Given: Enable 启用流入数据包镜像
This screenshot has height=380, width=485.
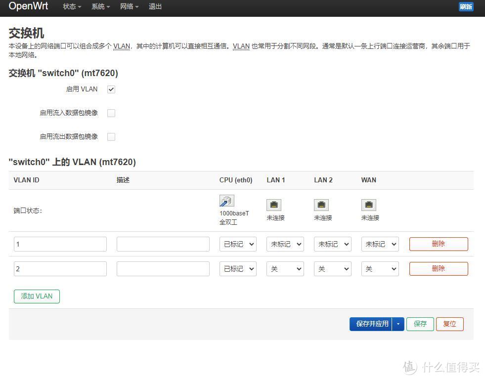Looking at the screenshot, I should pyautogui.click(x=111, y=113).
